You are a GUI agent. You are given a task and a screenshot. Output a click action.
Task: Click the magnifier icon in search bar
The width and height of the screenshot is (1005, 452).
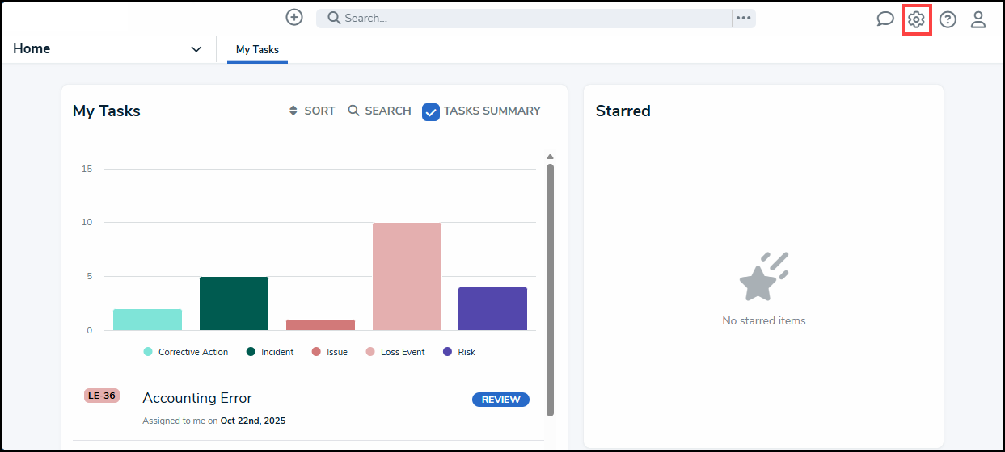[x=334, y=18]
